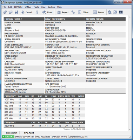The height and width of the screenshot is (140, 133).
Task: Click the CRC OK status indicator
Action: 8,136
